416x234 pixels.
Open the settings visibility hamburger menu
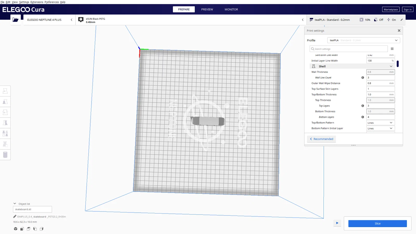[x=392, y=49]
